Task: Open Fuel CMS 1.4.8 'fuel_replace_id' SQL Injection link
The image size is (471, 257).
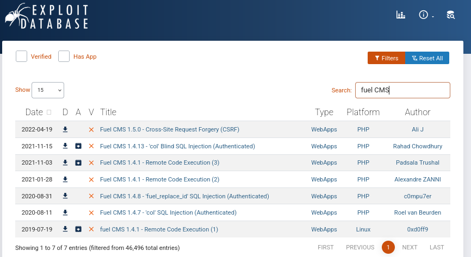Action: tap(184, 196)
